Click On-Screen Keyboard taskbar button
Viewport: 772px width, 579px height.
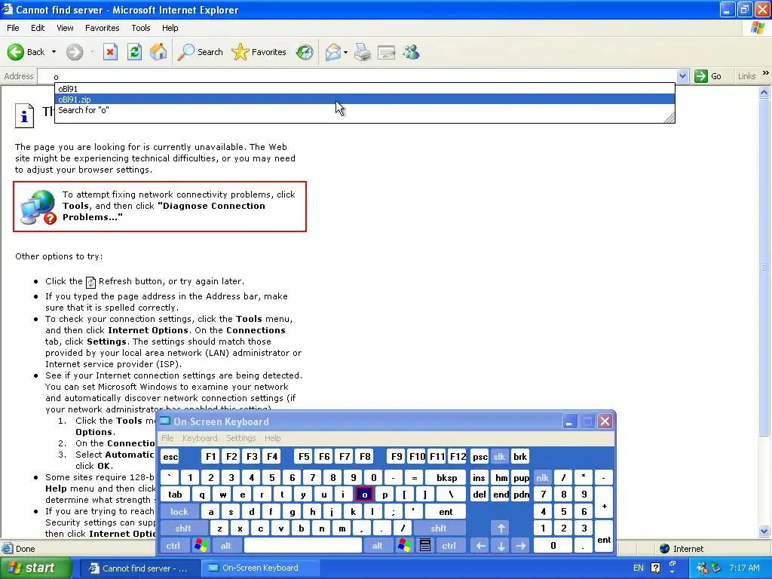[260, 568]
